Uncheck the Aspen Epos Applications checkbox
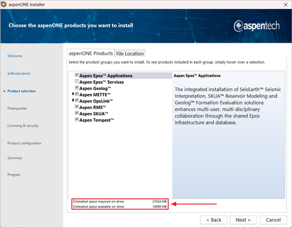 click(77, 75)
